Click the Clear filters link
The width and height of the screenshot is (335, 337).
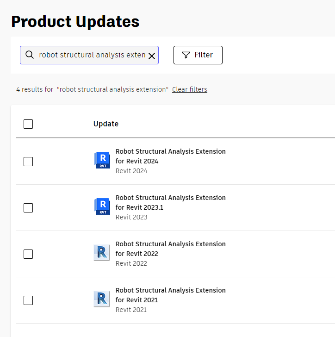point(189,89)
